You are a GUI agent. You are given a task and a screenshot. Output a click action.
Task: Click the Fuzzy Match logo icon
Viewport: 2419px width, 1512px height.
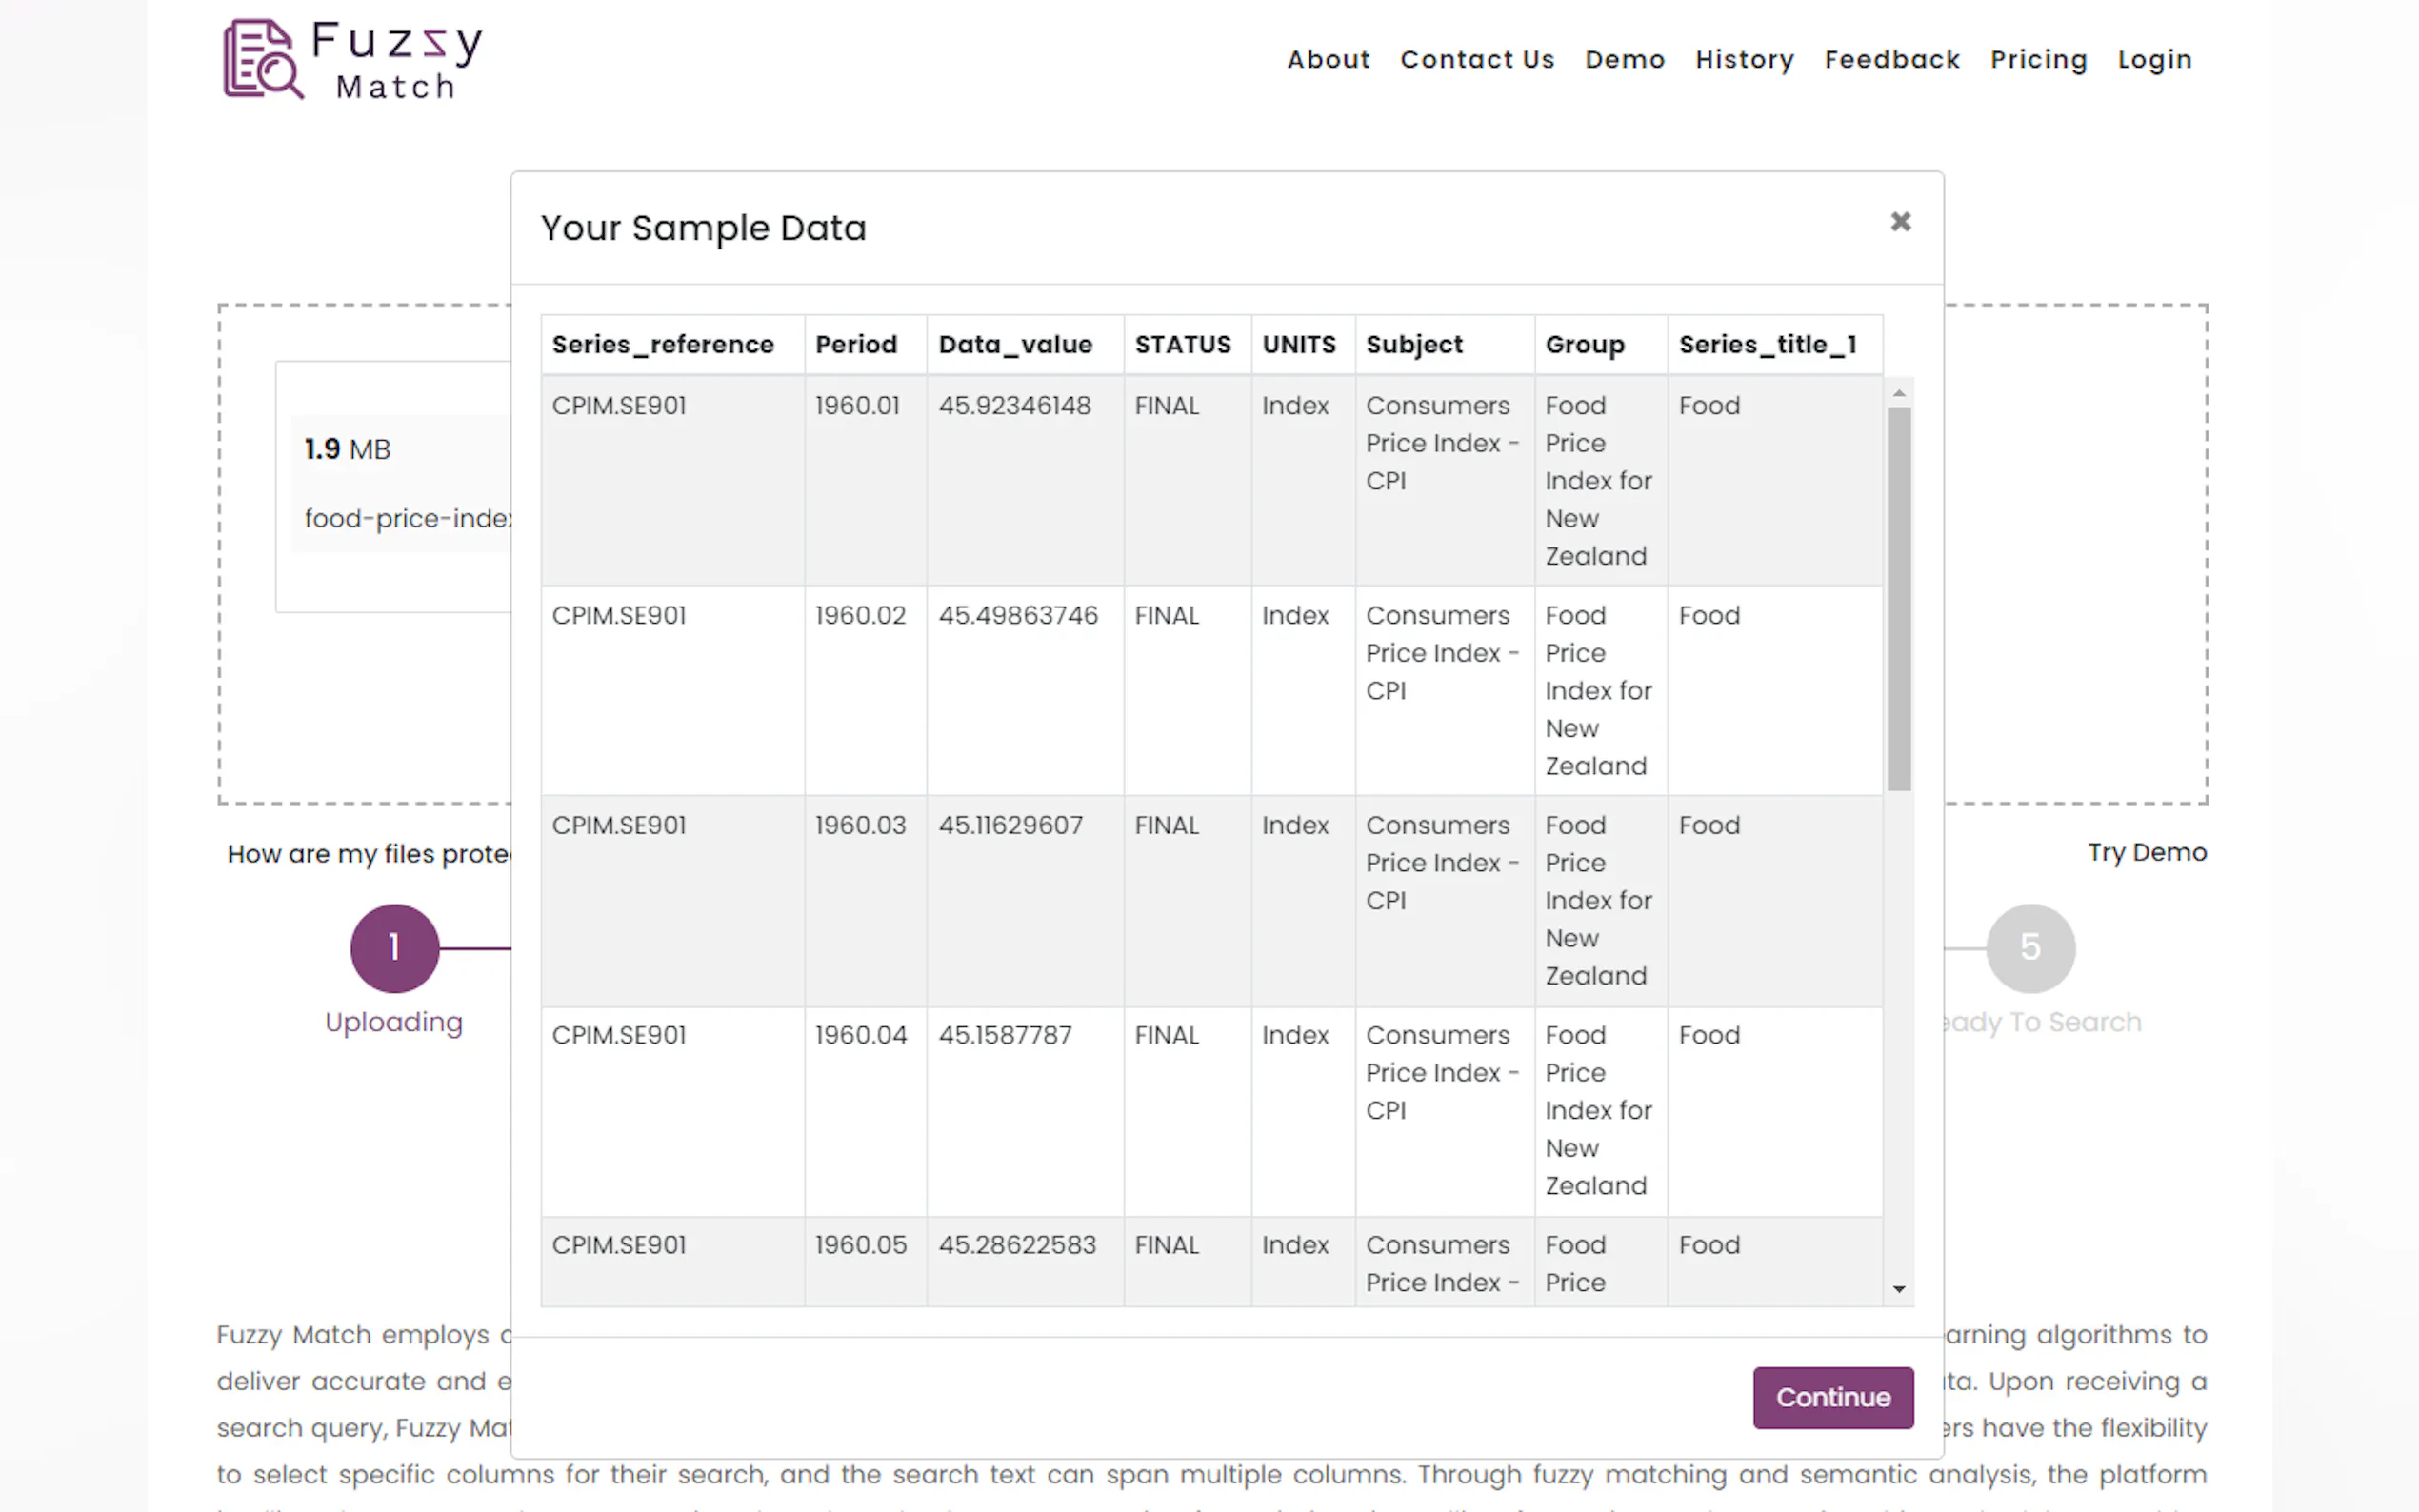tap(262, 60)
